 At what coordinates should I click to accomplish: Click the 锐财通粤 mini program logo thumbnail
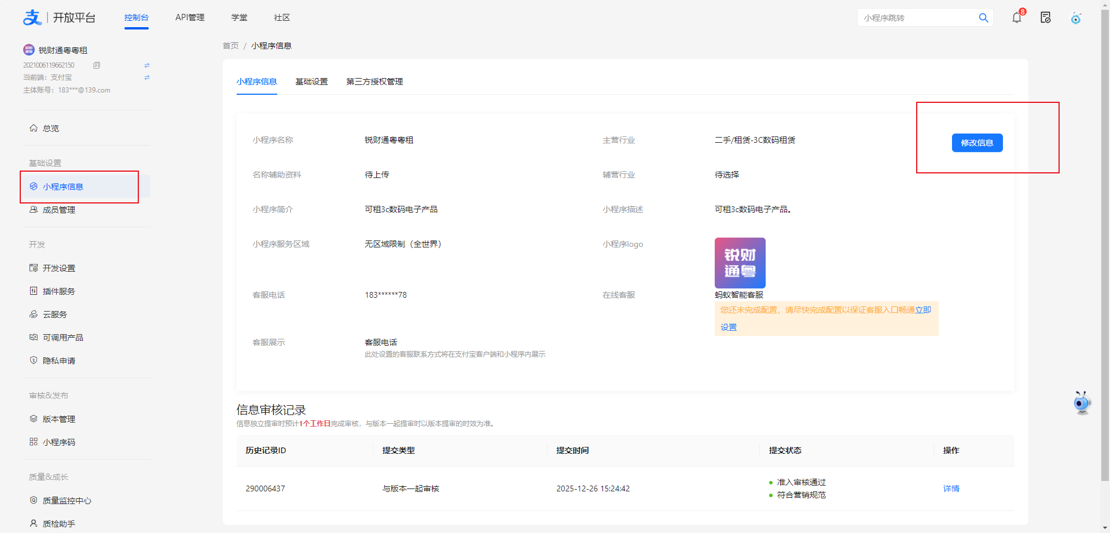pos(740,263)
